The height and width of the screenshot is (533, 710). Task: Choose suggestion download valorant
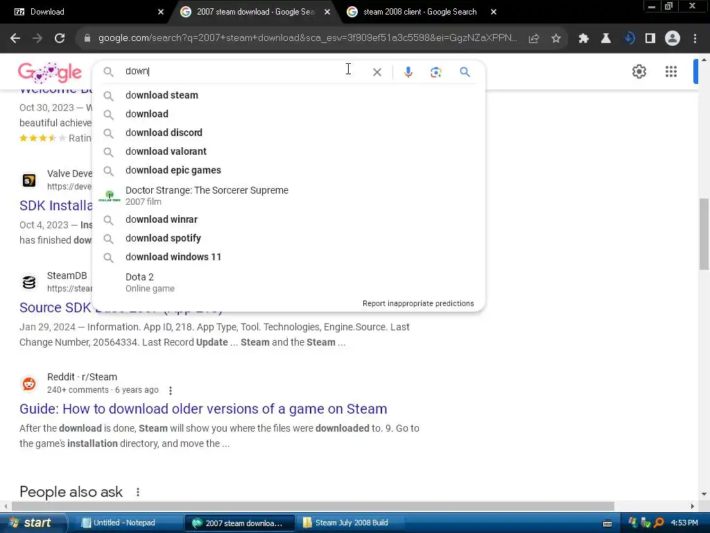288,151
